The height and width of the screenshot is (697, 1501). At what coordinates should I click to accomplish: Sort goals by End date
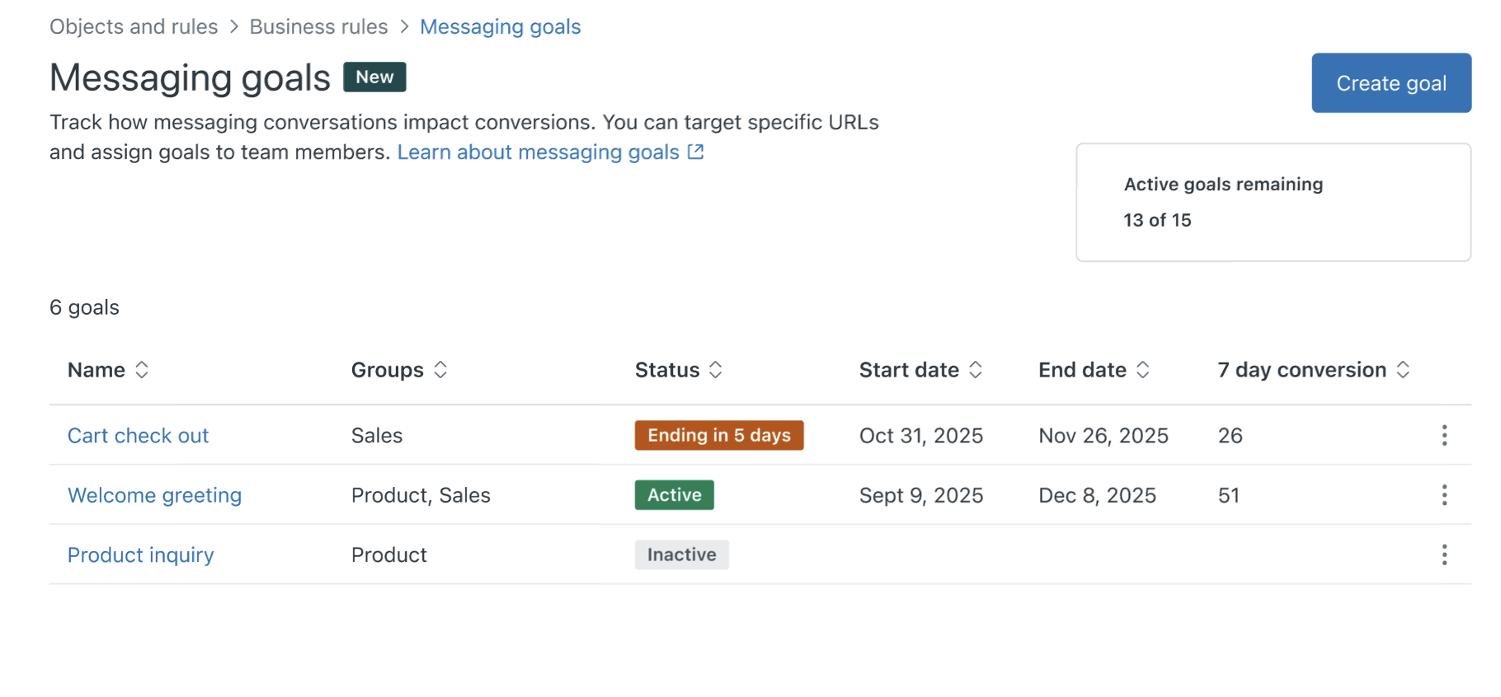(x=1094, y=370)
